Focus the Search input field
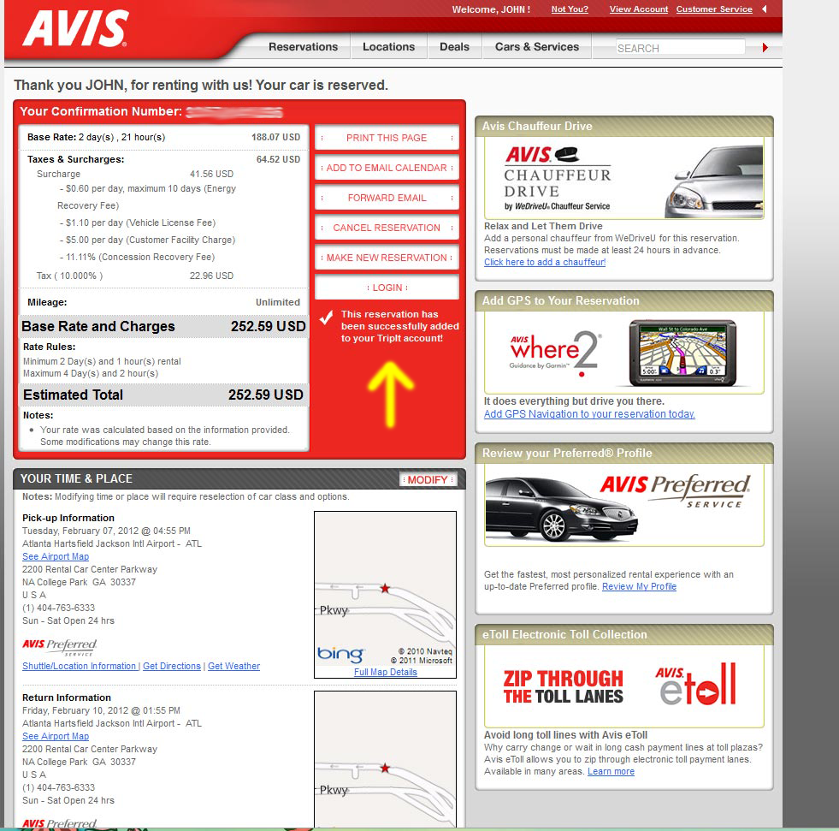The height and width of the screenshot is (831, 839). (680, 48)
